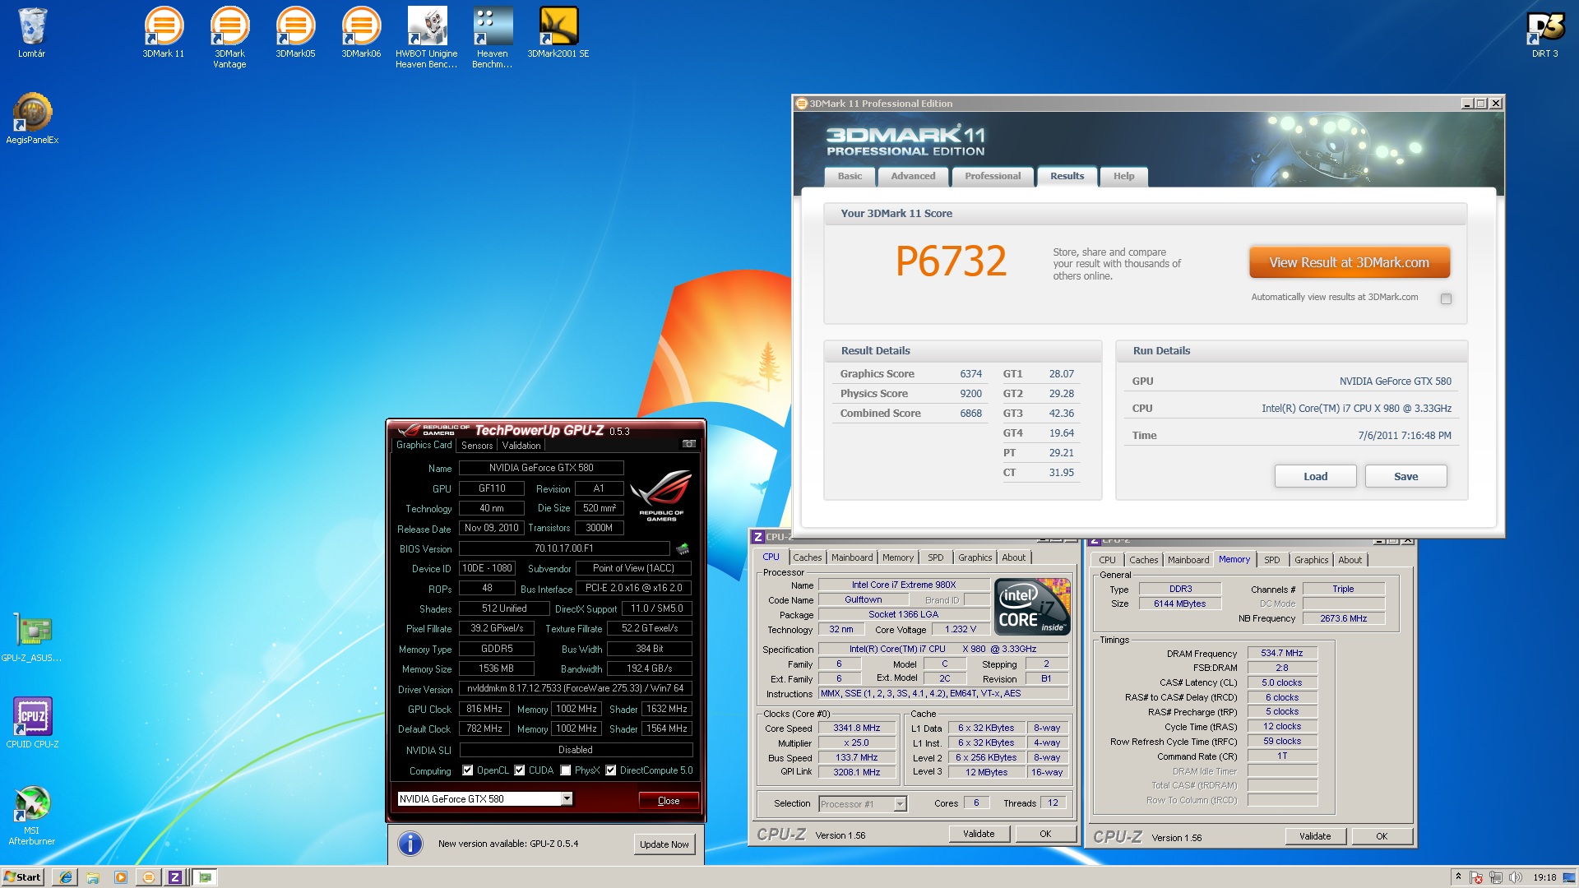Viewport: 1579px width, 888px height.
Task: Click View Result at 3DMark.com button
Action: click(1349, 263)
